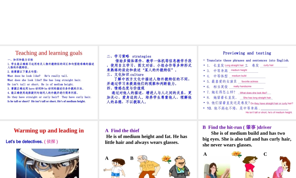
Task: Click the old man cartoon labeled B
Action: pyautogui.click(x=148, y=167)
